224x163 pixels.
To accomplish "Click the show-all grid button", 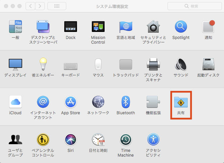I will pyautogui.click(x=57, y=6).
